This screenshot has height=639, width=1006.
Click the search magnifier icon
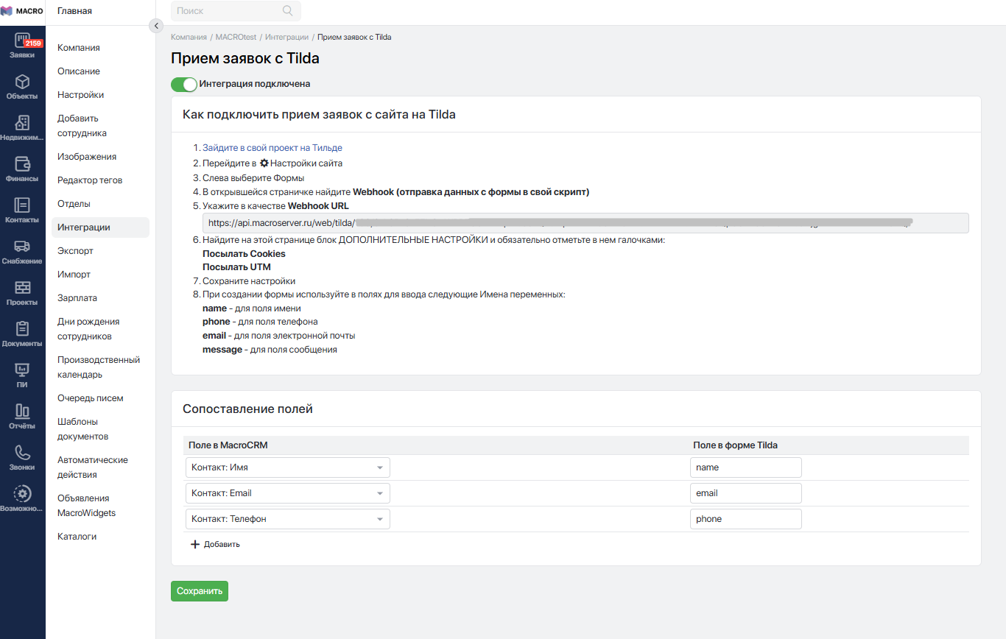[x=287, y=11]
